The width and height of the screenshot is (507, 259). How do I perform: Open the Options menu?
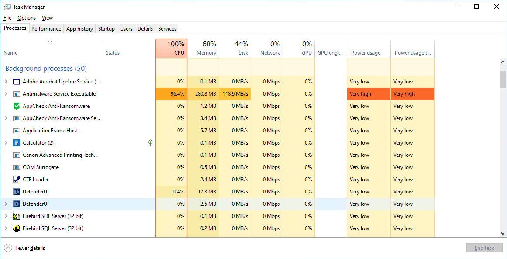tap(27, 18)
